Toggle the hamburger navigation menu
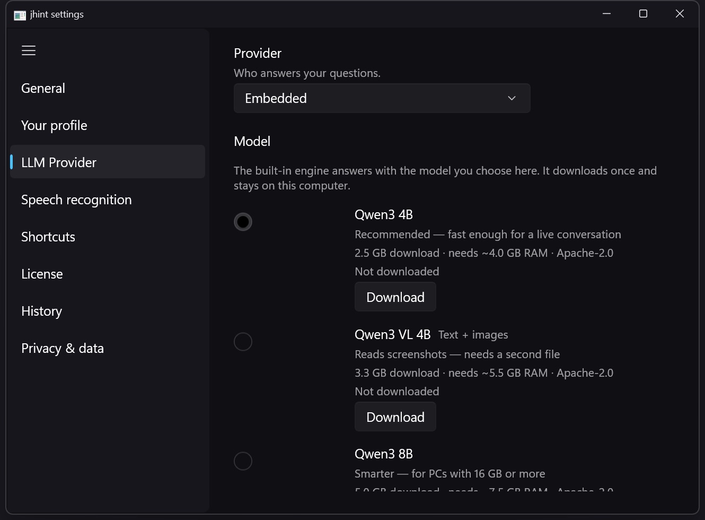 [29, 50]
